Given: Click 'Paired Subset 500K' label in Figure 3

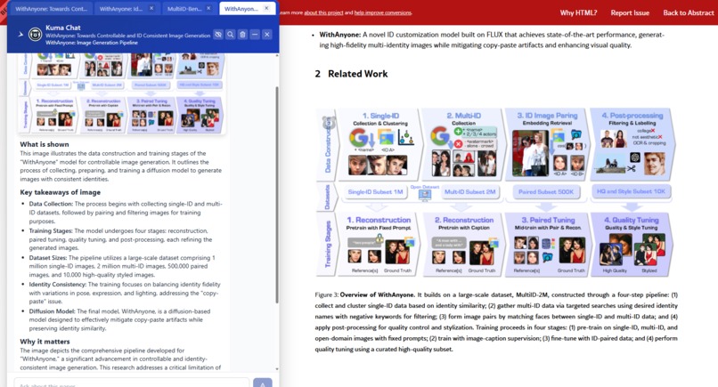Looking at the screenshot, I should [x=546, y=191].
